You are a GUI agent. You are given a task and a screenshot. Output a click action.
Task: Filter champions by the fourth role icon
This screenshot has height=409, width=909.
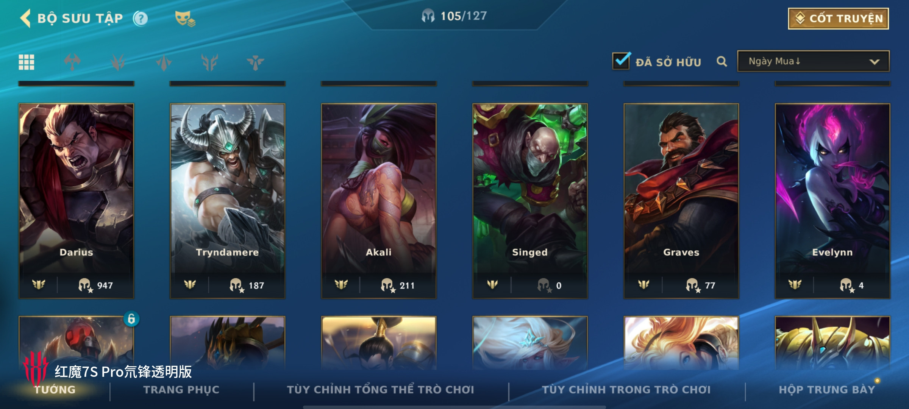[209, 62]
